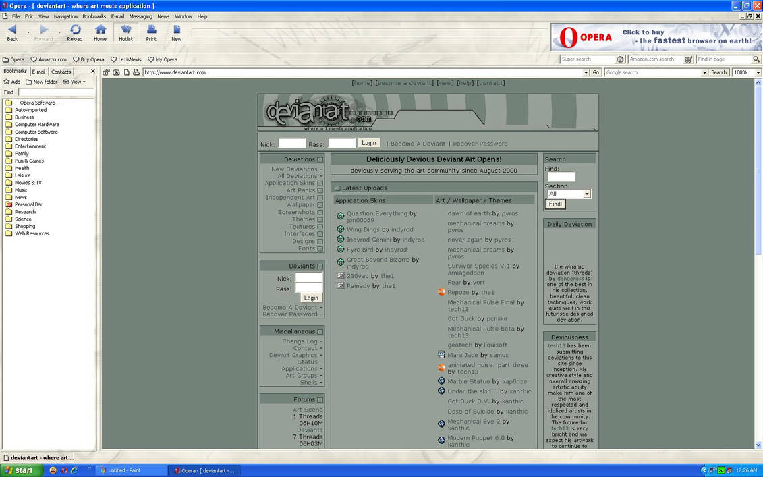This screenshot has width=763, height=477.
Task: Click the Nick field in top login bar
Action: (291, 143)
